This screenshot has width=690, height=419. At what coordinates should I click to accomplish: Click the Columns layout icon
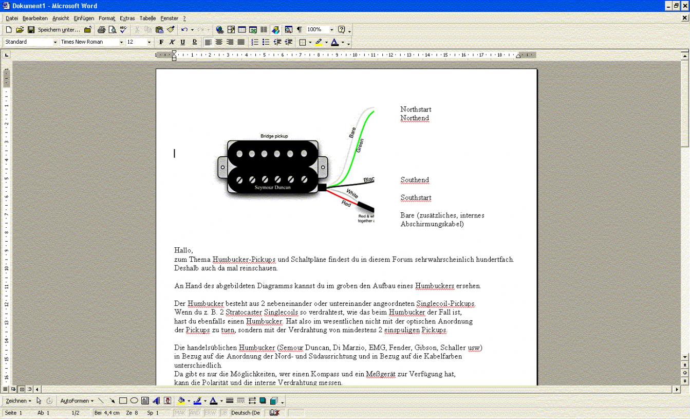point(264,30)
